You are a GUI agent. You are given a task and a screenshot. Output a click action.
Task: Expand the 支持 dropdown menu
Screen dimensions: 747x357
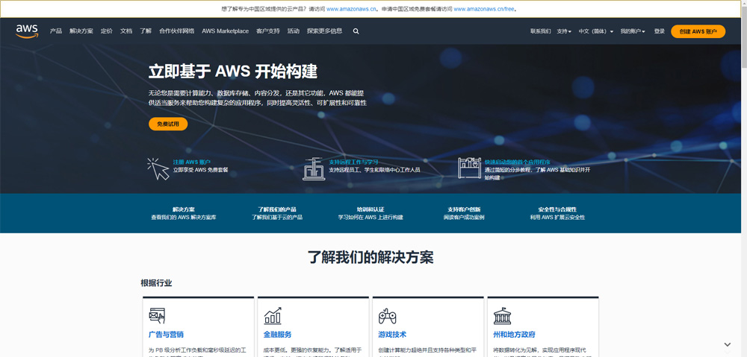(x=564, y=31)
